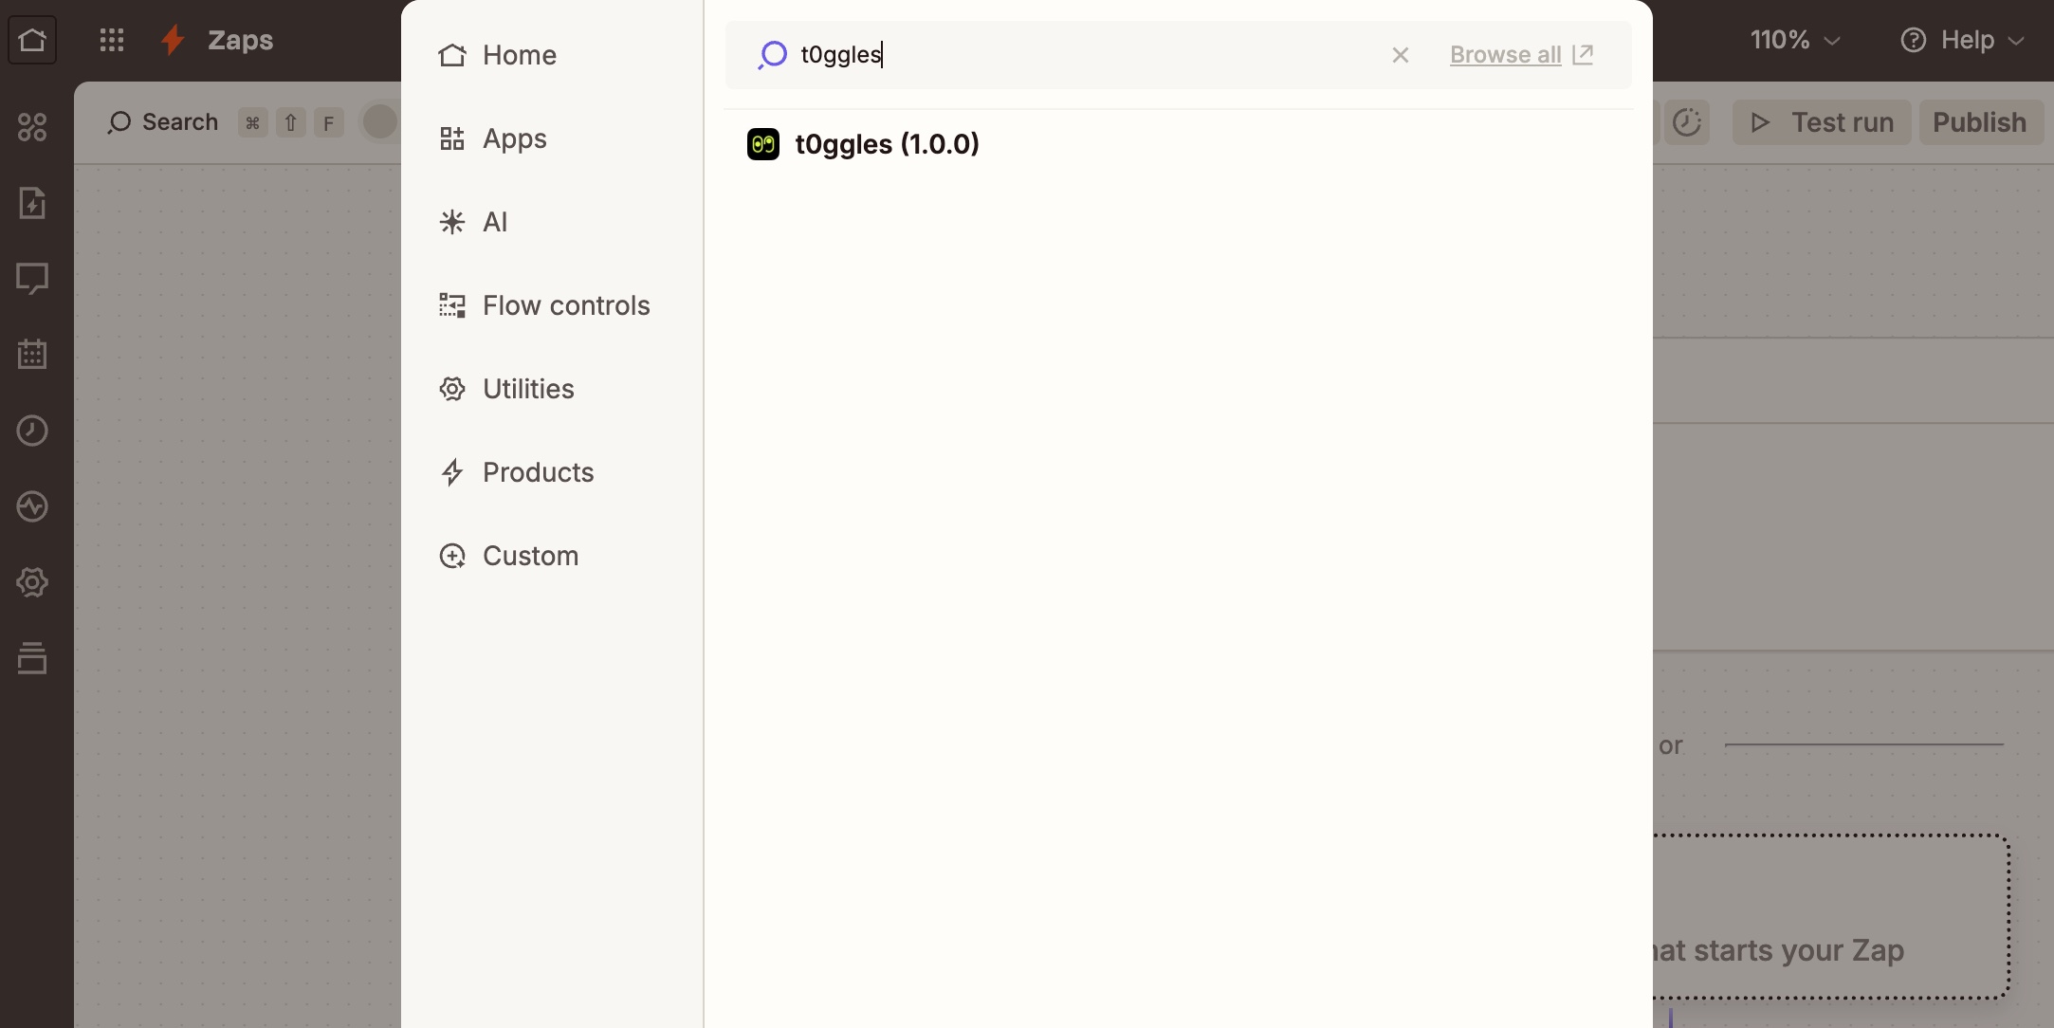This screenshot has width=2054, height=1028.
Task: Select the t0ggles (1.0.0) app result
Action: pyautogui.click(x=886, y=144)
